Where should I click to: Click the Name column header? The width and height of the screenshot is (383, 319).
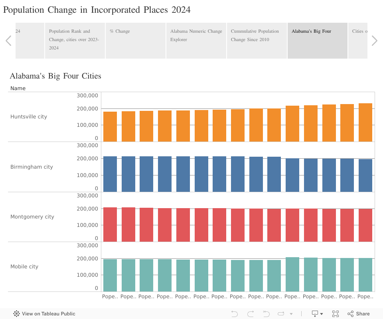(x=18, y=89)
